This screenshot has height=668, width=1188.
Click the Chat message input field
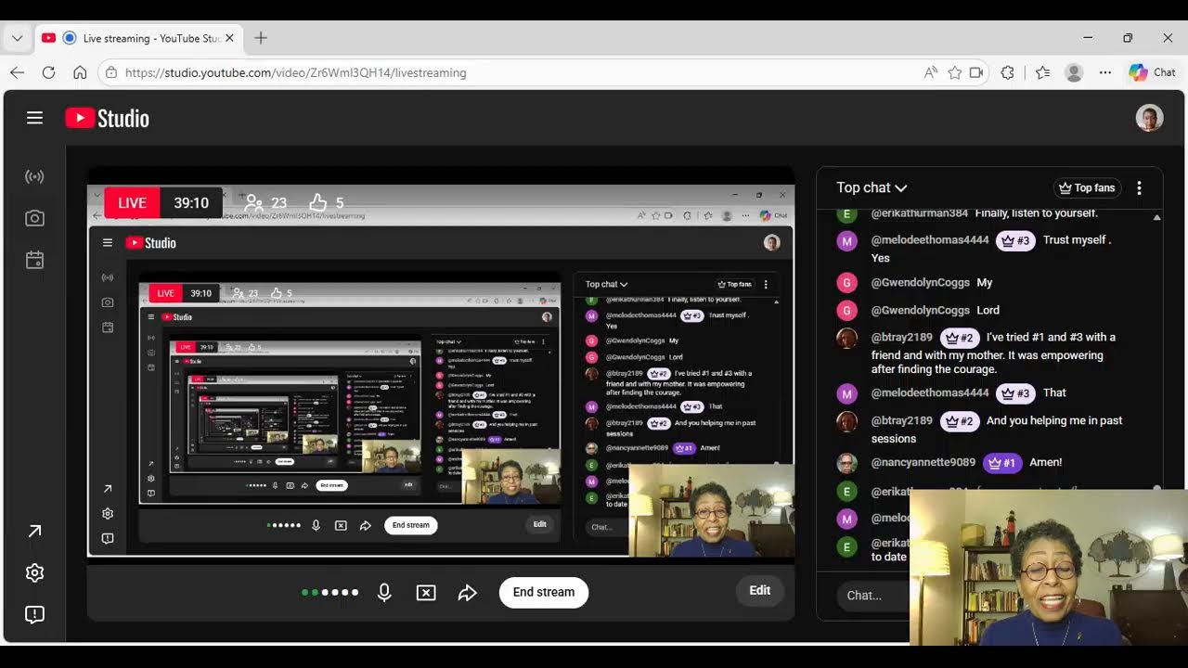(x=872, y=596)
